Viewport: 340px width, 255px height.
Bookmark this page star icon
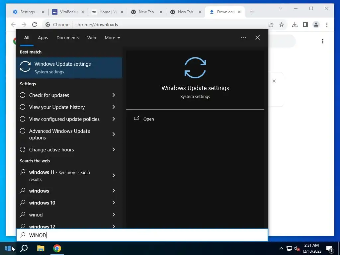pos(282,25)
